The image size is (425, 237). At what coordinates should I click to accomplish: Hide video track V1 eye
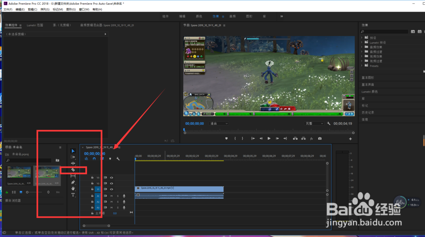111,189
